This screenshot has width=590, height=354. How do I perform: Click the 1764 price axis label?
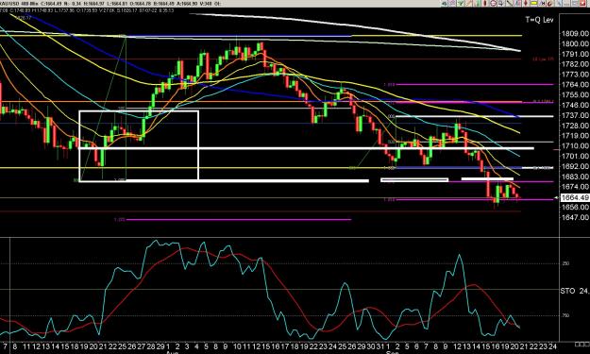click(575, 85)
